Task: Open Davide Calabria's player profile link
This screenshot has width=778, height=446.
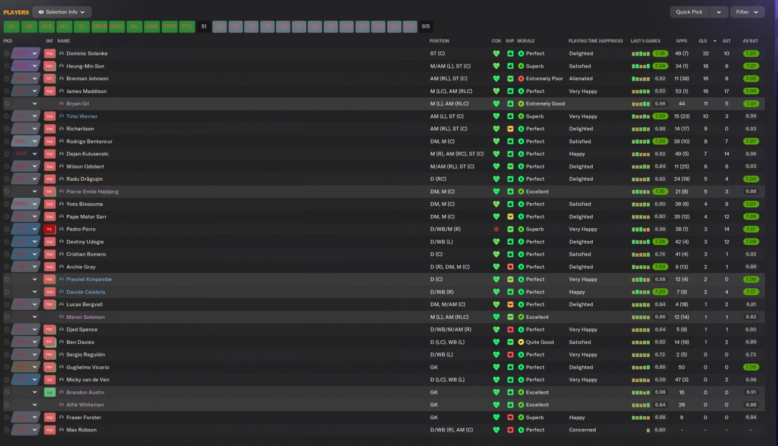Action: point(86,292)
